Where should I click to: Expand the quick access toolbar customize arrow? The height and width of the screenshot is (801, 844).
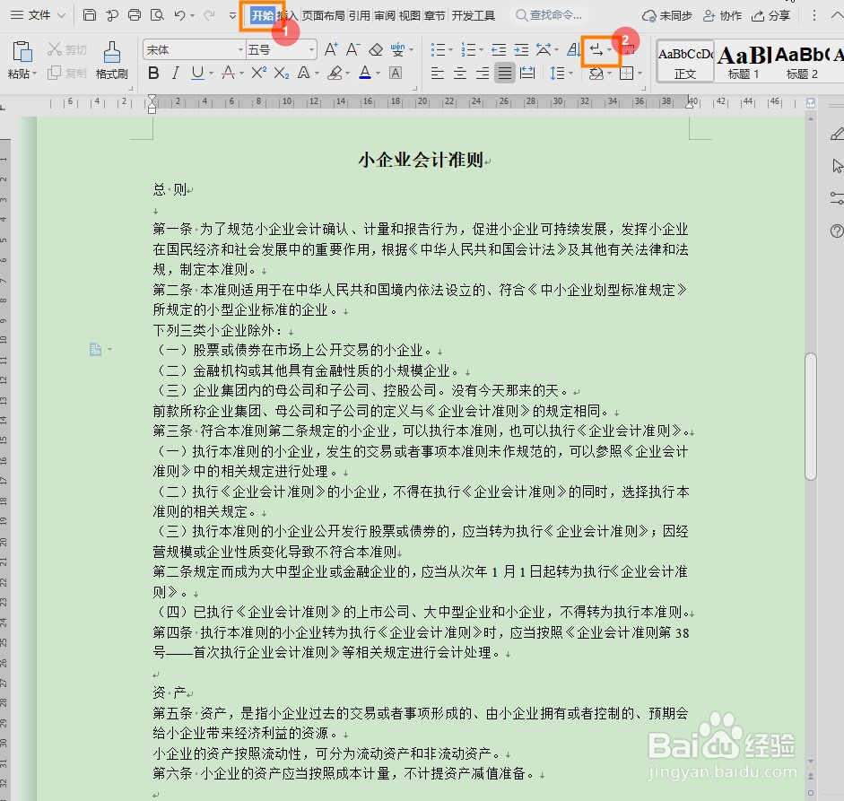tap(232, 15)
